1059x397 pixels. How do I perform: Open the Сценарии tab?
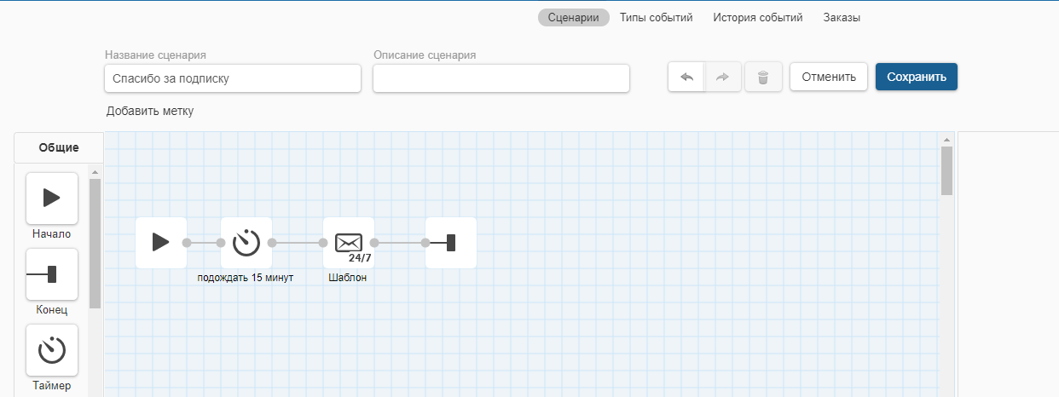click(x=573, y=18)
